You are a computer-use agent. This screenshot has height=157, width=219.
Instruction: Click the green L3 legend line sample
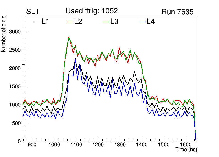pos(106,22)
